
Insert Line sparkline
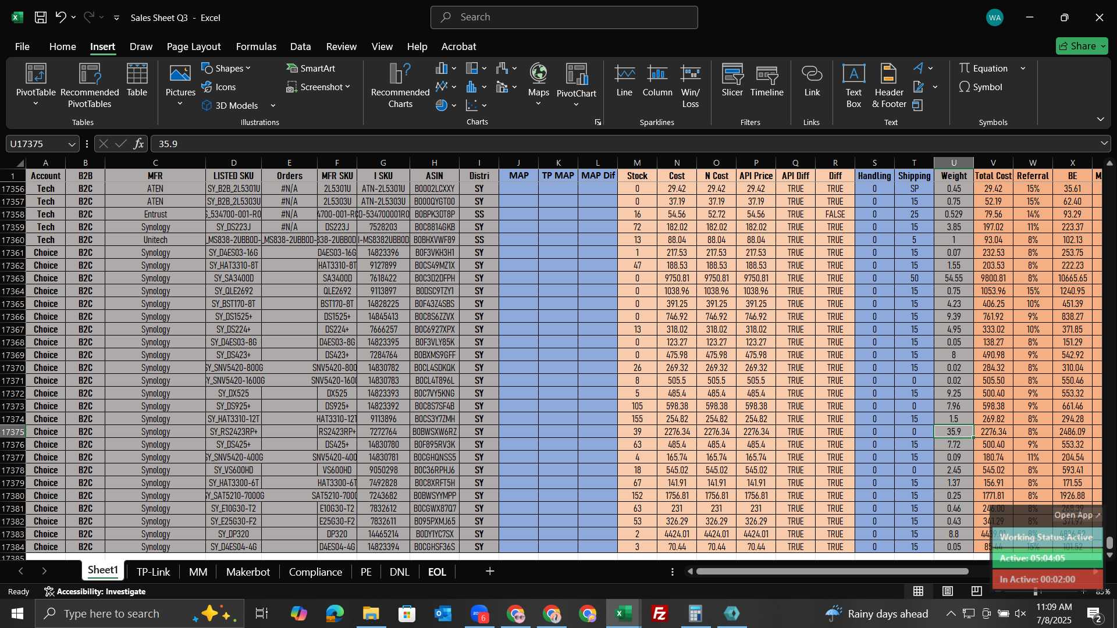coord(624,80)
